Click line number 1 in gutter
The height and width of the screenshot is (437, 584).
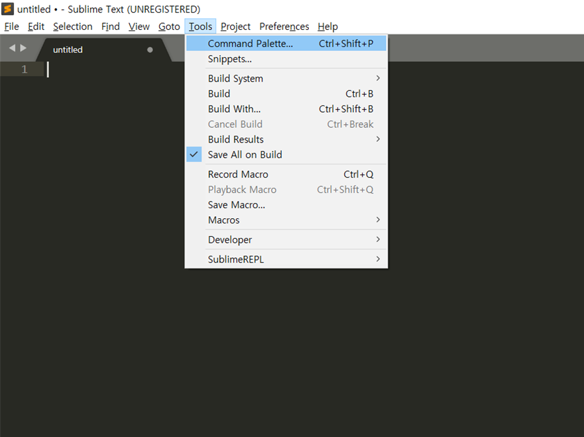pyautogui.click(x=25, y=69)
